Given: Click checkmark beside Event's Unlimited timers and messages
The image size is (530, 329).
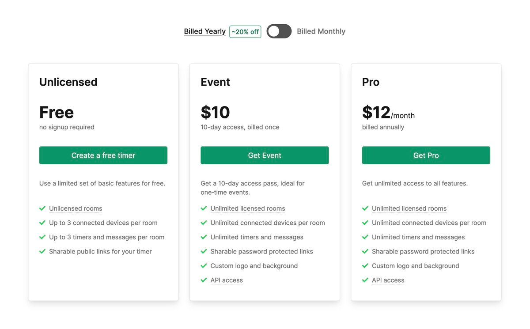Looking at the screenshot, I should [x=204, y=237].
